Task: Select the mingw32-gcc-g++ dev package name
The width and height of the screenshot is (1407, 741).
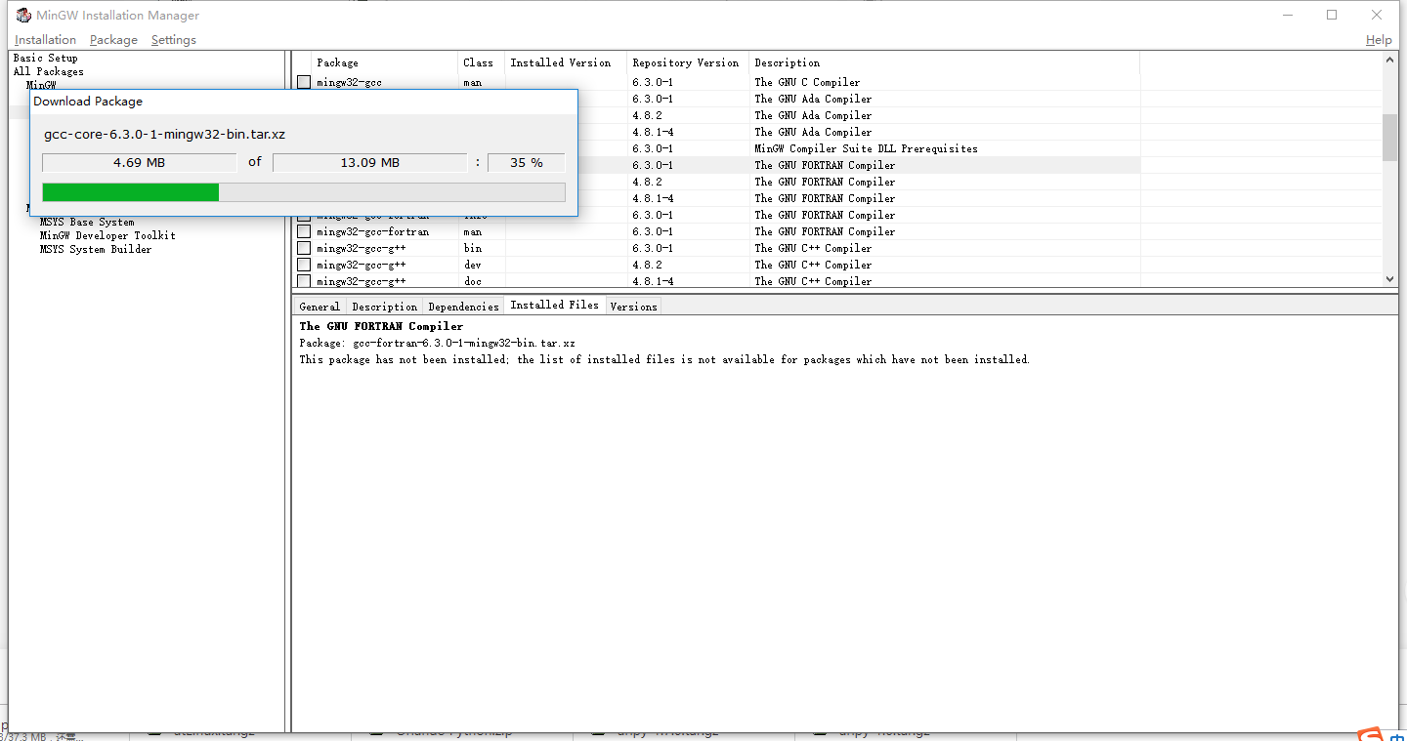Action: 361,266
